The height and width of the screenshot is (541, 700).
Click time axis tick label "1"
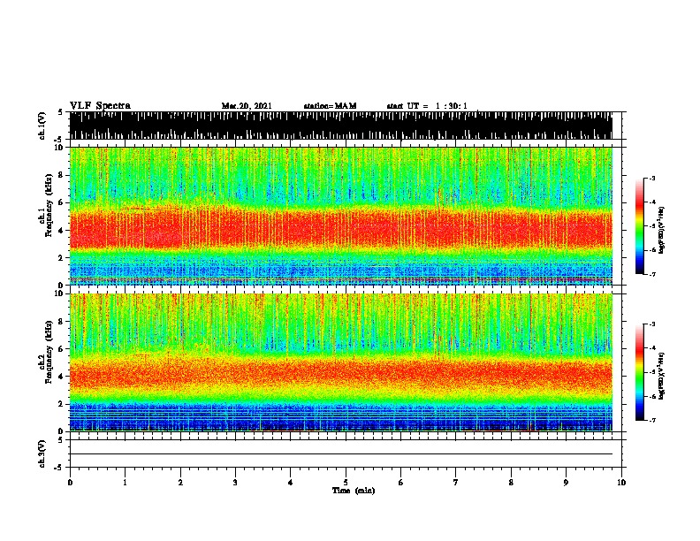[125, 482]
